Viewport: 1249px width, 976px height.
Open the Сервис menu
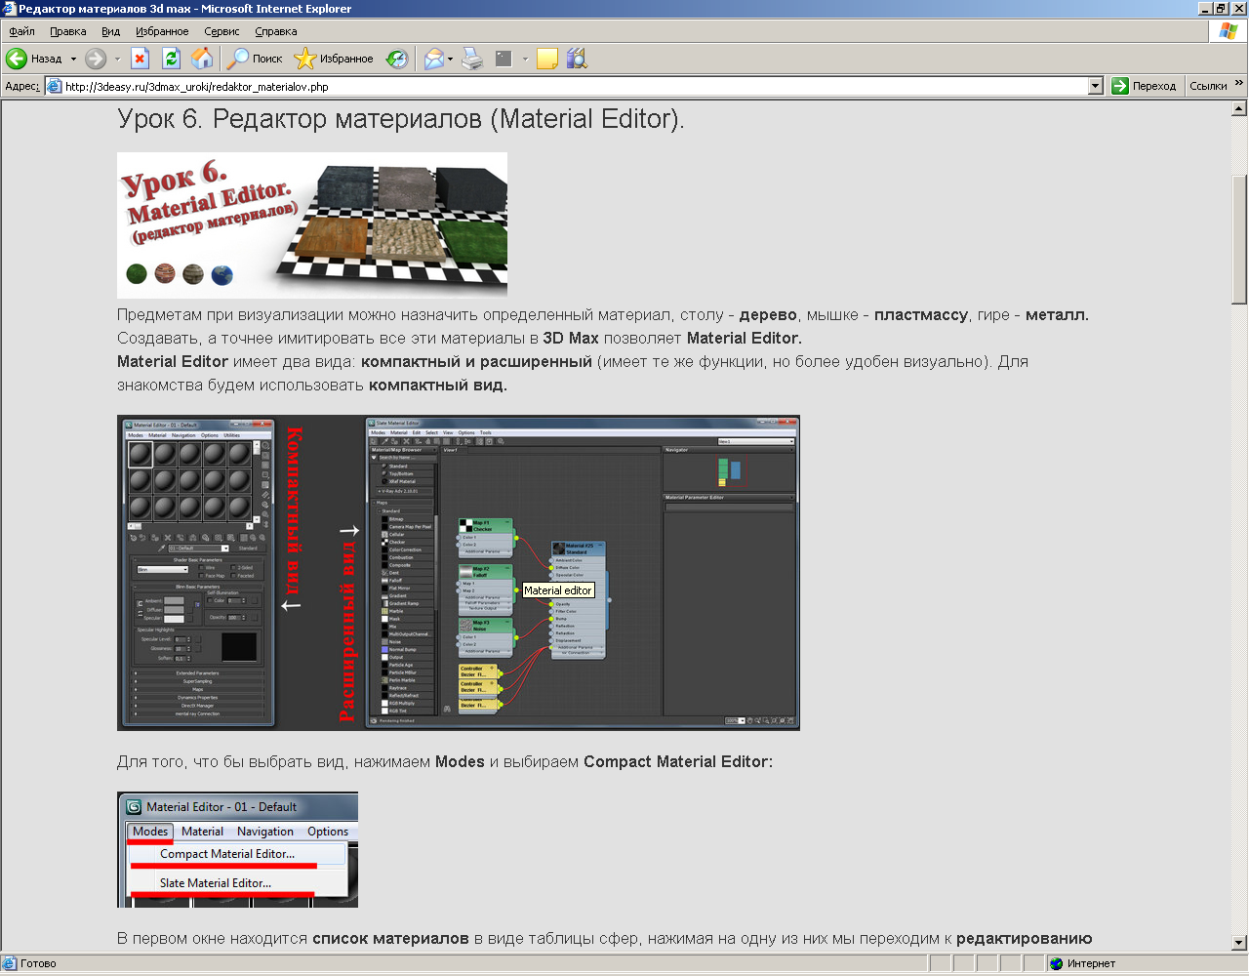click(222, 31)
